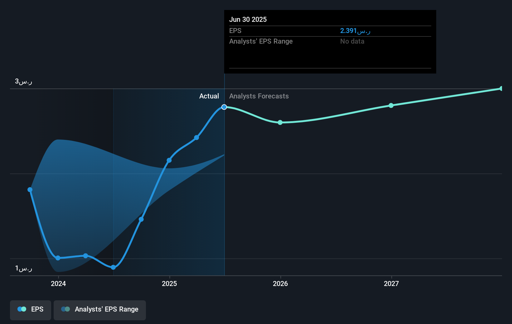Select the highlighted Jun 30 2025 data point

tap(224, 107)
